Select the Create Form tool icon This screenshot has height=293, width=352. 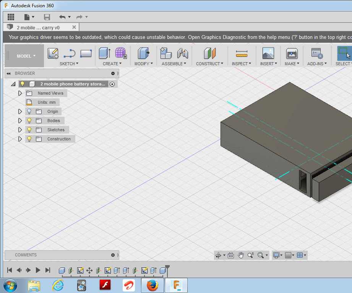[121, 53]
